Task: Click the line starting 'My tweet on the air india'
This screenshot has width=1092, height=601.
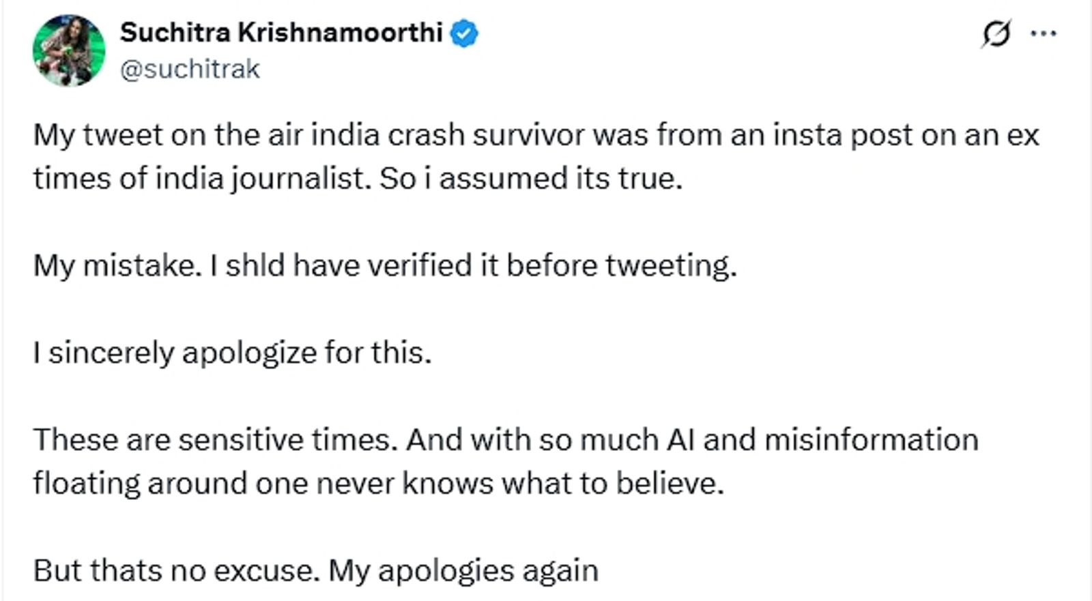Action: [x=536, y=135]
